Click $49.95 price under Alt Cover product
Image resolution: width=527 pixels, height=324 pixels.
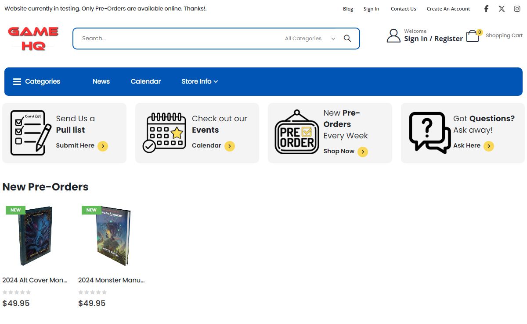16,303
